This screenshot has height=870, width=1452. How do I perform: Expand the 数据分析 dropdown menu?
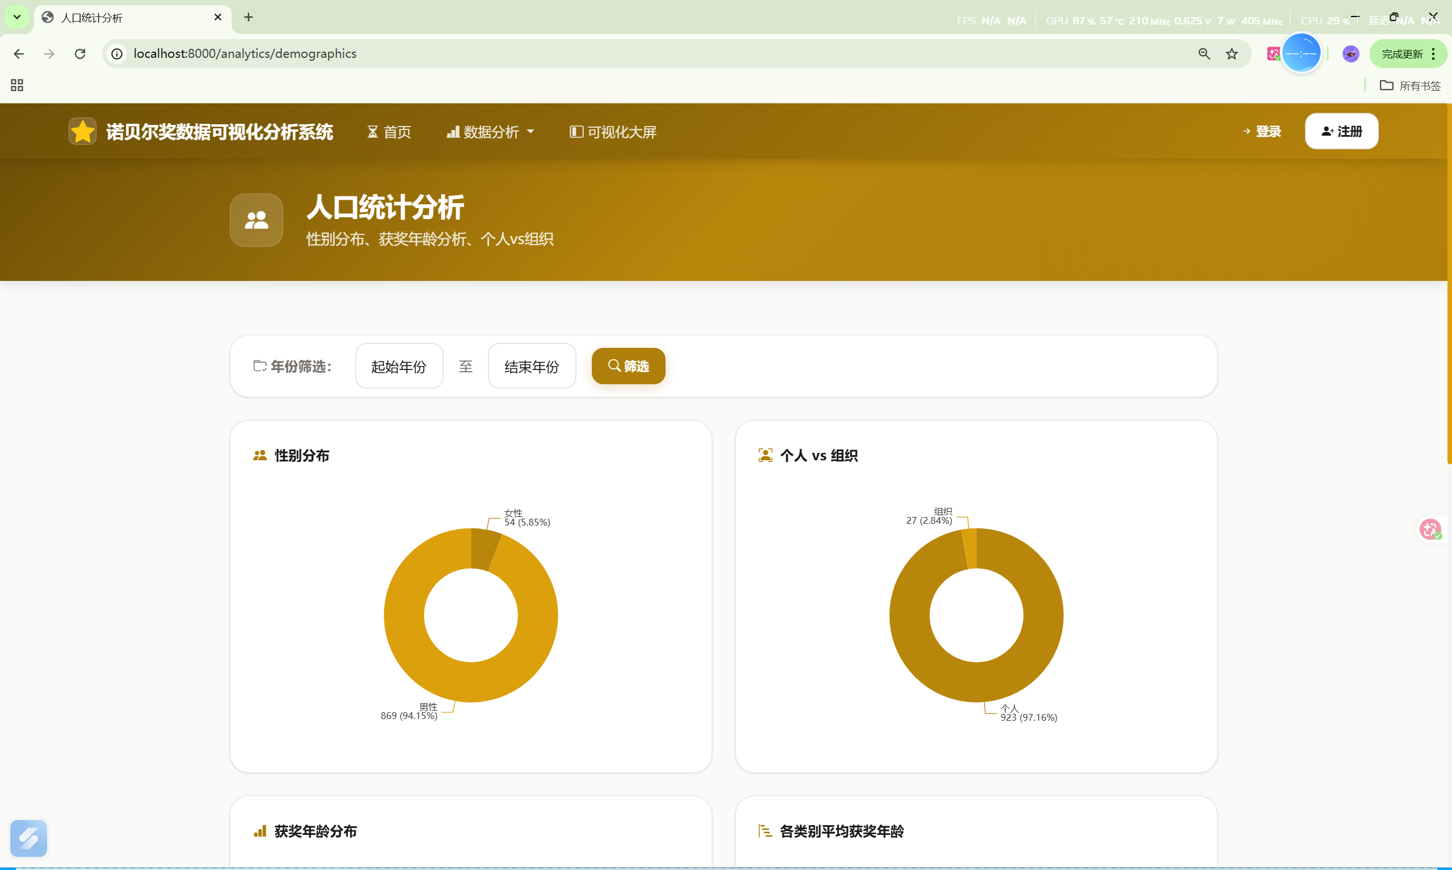490,132
